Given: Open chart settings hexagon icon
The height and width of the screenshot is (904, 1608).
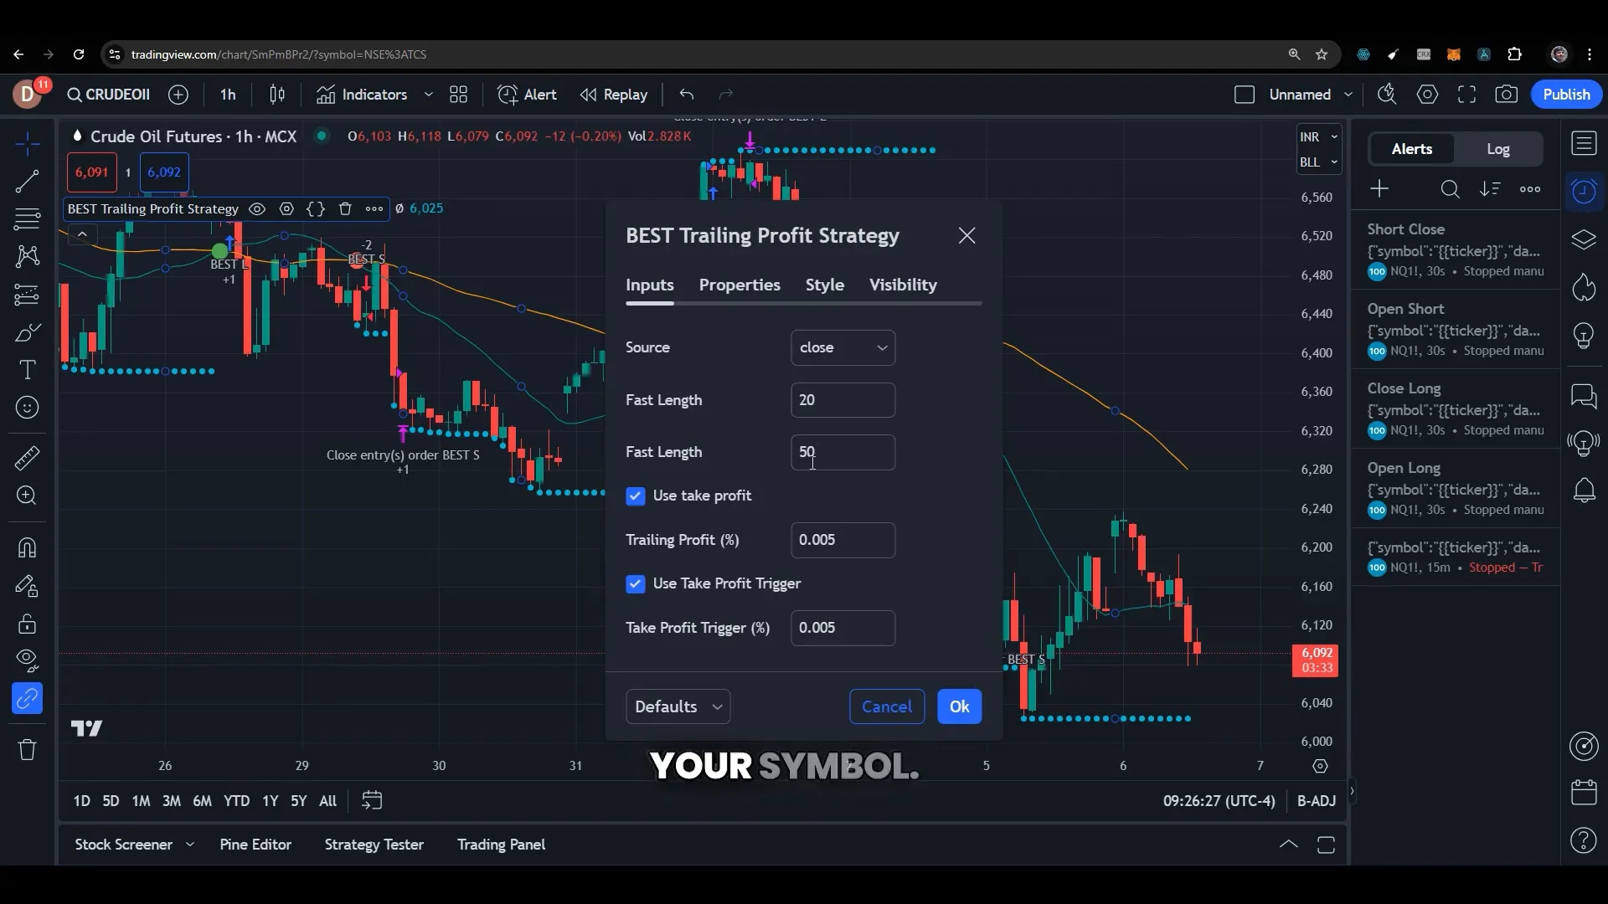Looking at the screenshot, I should (1427, 95).
